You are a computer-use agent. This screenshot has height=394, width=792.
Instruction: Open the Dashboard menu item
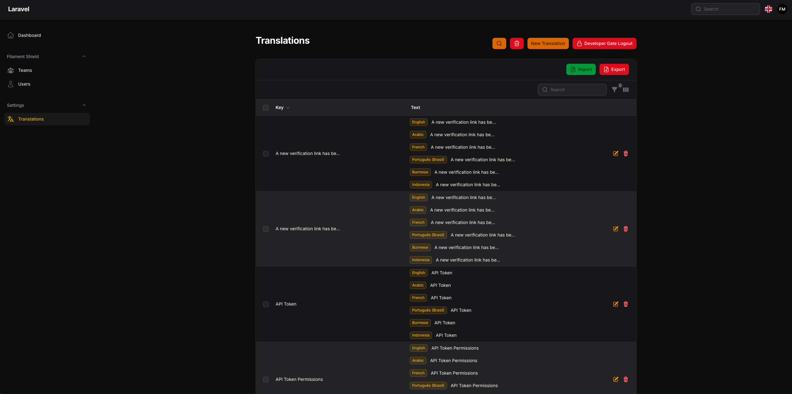click(29, 35)
